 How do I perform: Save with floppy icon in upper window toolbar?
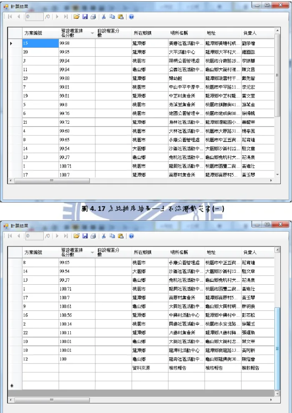85,17
